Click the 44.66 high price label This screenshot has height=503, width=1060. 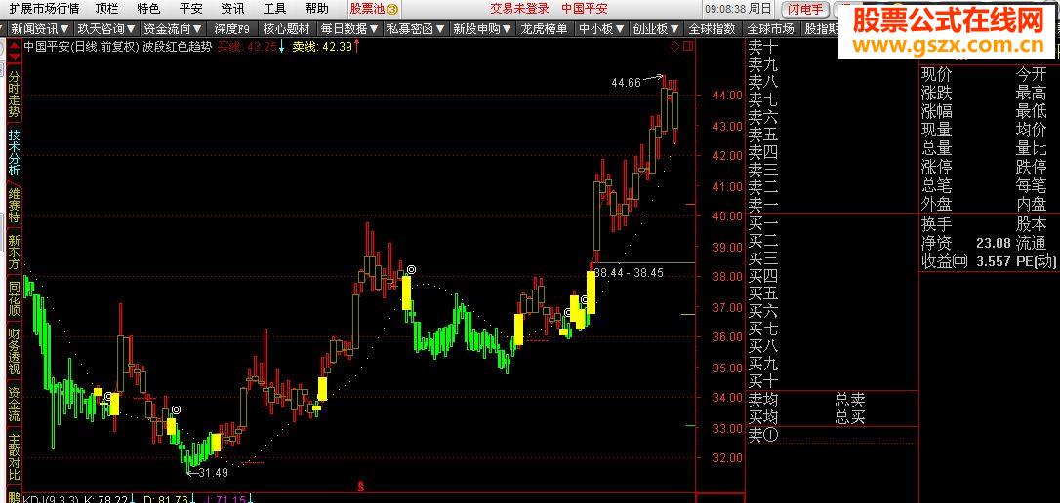pyautogui.click(x=626, y=82)
